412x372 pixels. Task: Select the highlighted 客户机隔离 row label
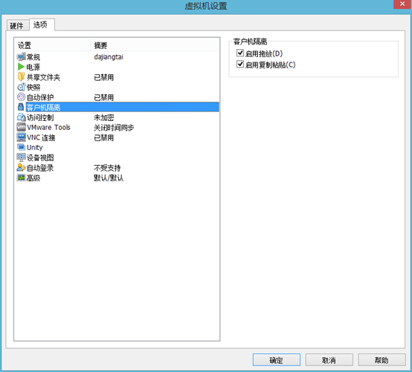point(44,108)
